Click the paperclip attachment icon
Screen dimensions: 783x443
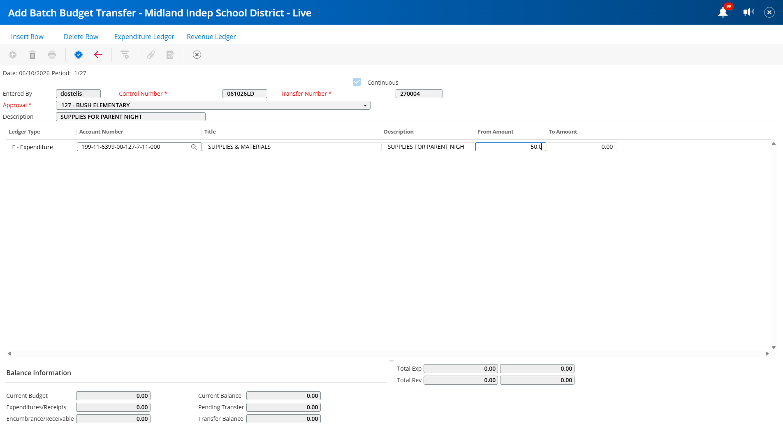151,55
